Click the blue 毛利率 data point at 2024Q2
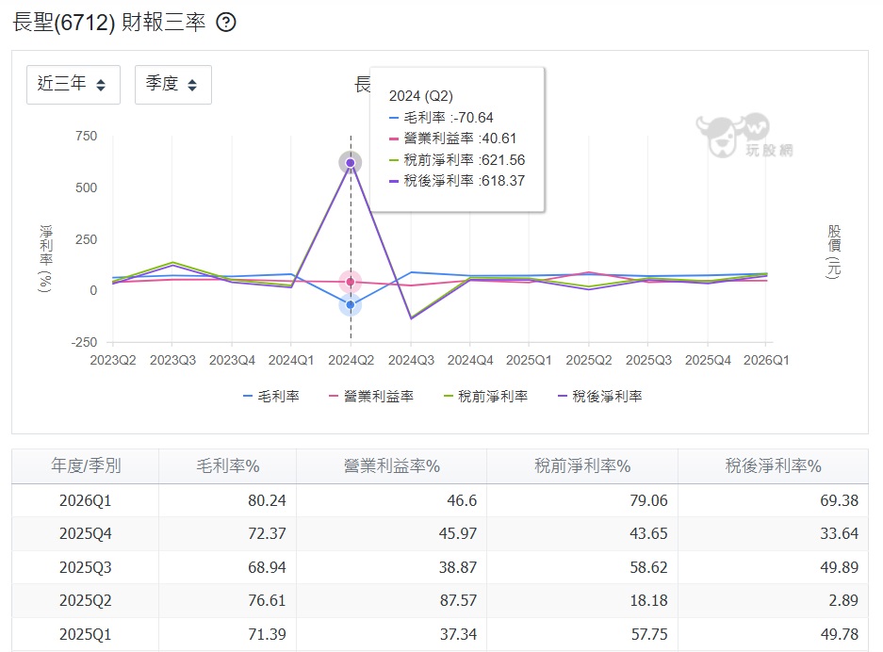This screenshot has width=883, height=652. pos(351,304)
